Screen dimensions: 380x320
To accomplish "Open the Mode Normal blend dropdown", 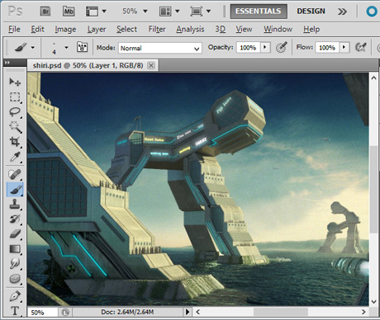I will (160, 48).
